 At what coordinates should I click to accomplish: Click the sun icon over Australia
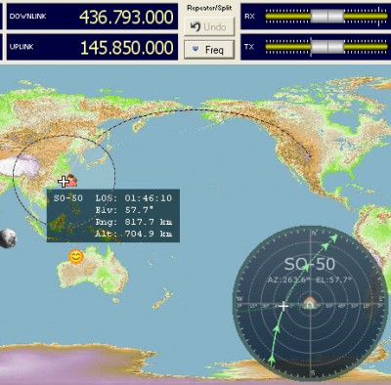point(75,257)
